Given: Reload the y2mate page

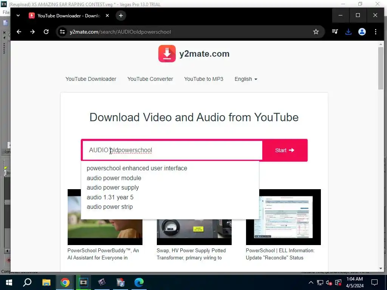Looking at the screenshot, I should (46, 32).
